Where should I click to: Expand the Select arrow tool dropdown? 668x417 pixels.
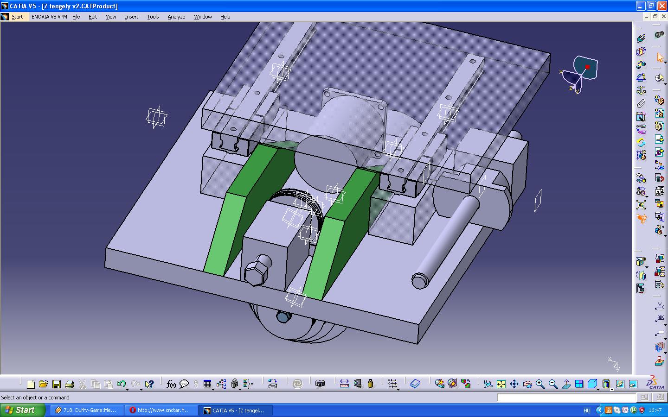pyautogui.click(x=665, y=63)
